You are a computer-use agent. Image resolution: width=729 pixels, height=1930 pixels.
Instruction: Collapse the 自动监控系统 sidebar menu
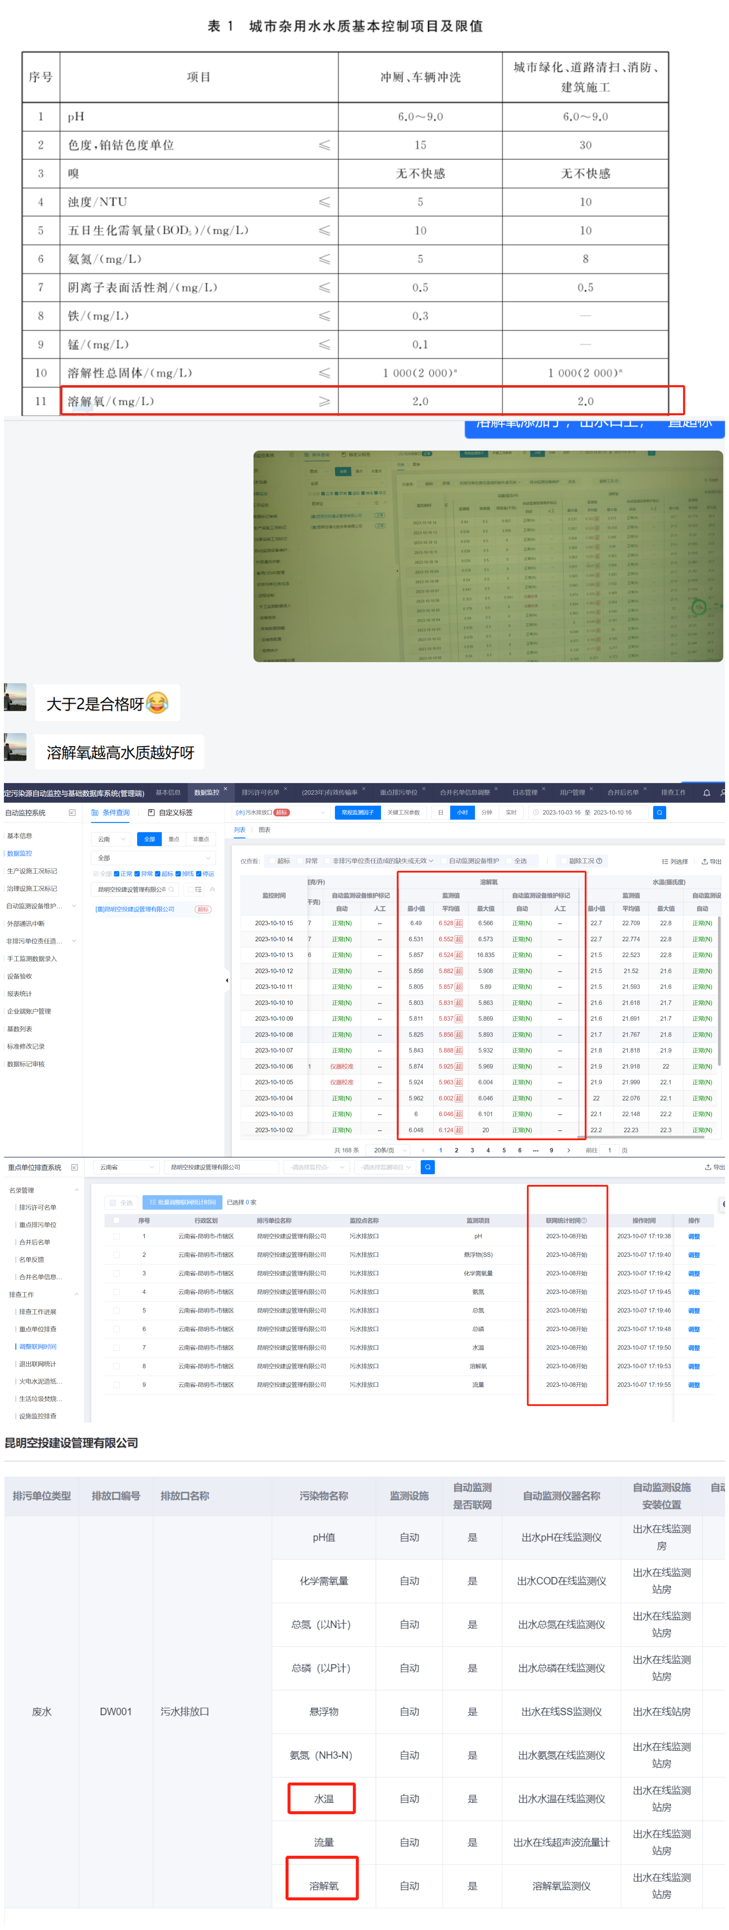tap(72, 812)
